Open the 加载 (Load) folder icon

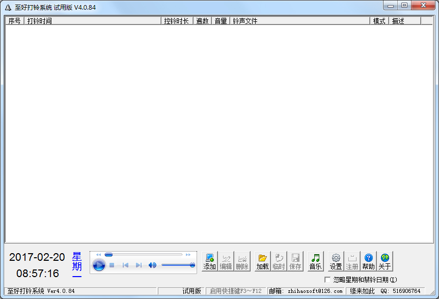coord(263,261)
